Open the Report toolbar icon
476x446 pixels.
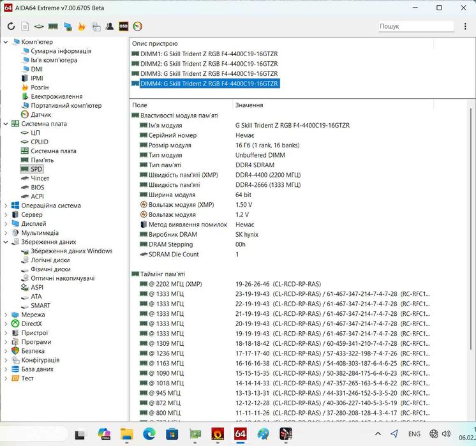click(x=25, y=26)
